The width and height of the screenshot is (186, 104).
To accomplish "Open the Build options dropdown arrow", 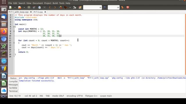I will (x=70, y=8).
